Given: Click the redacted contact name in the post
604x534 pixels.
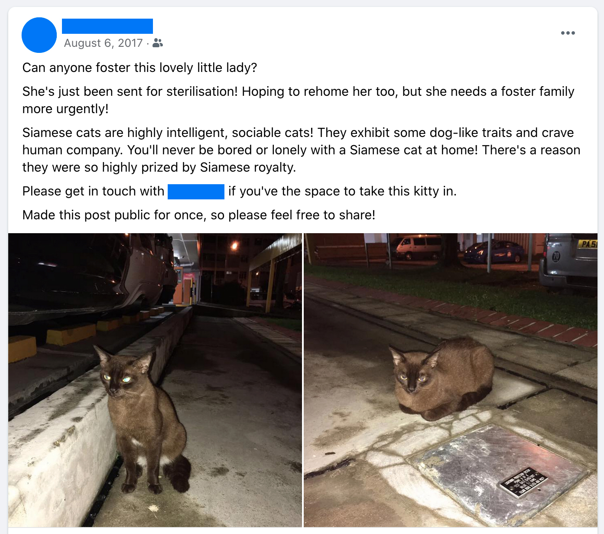Looking at the screenshot, I should [196, 192].
